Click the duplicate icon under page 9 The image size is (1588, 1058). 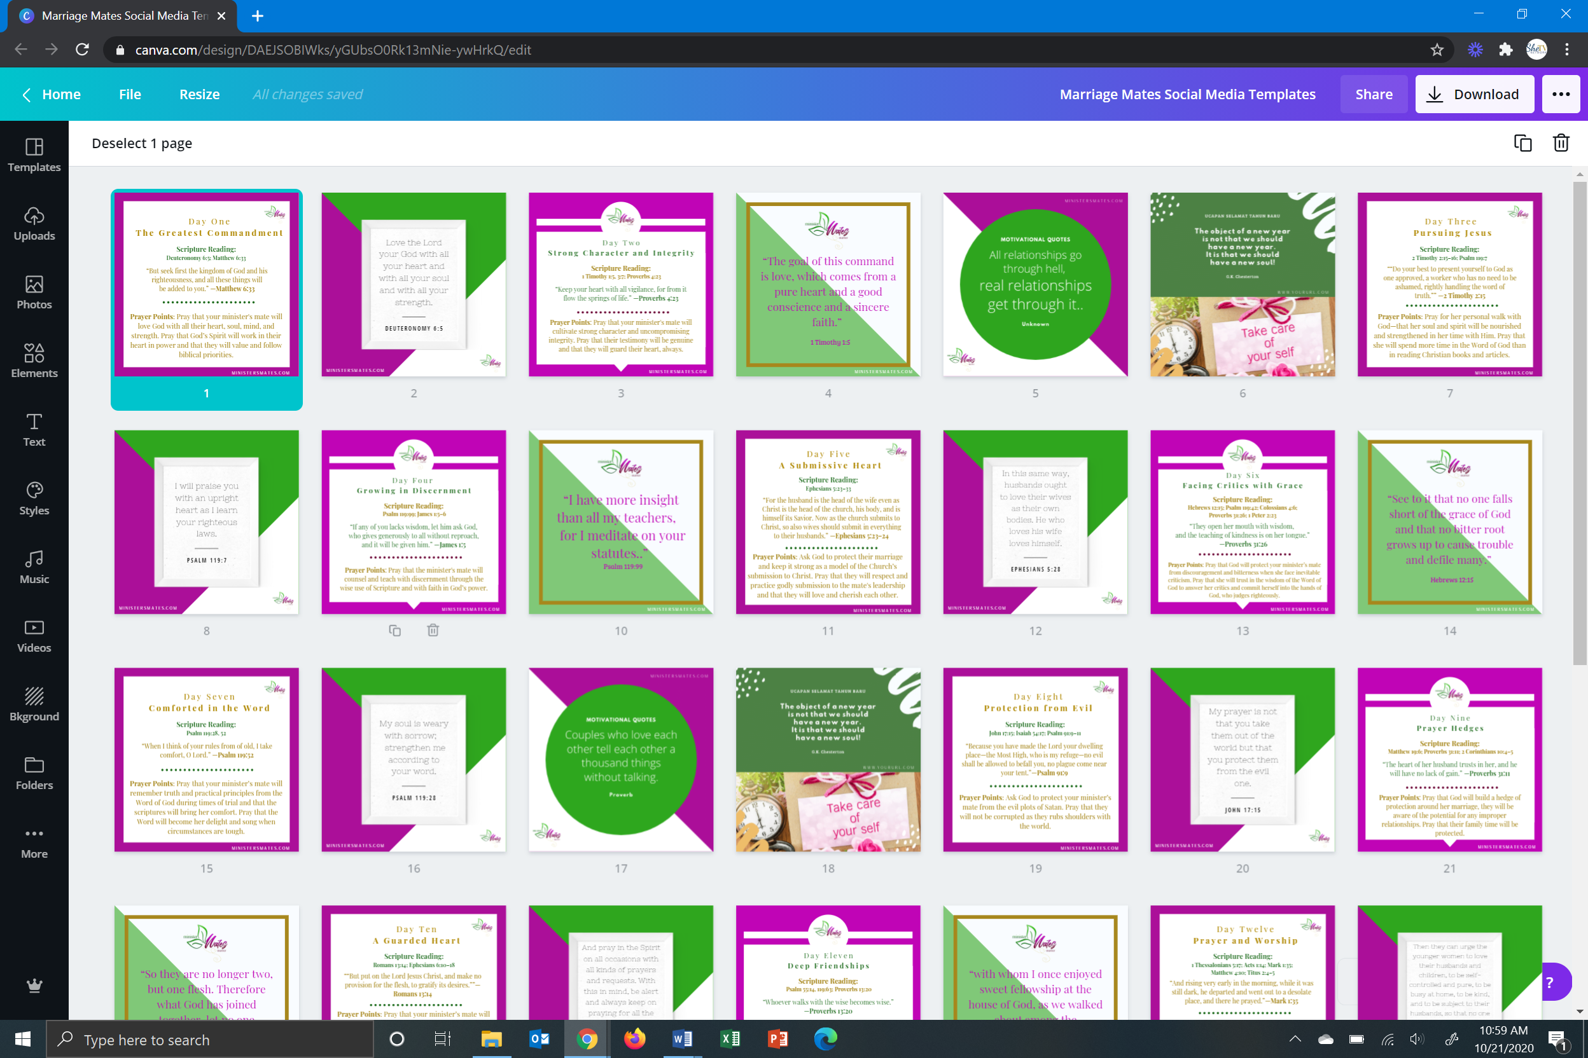[395, 630]
